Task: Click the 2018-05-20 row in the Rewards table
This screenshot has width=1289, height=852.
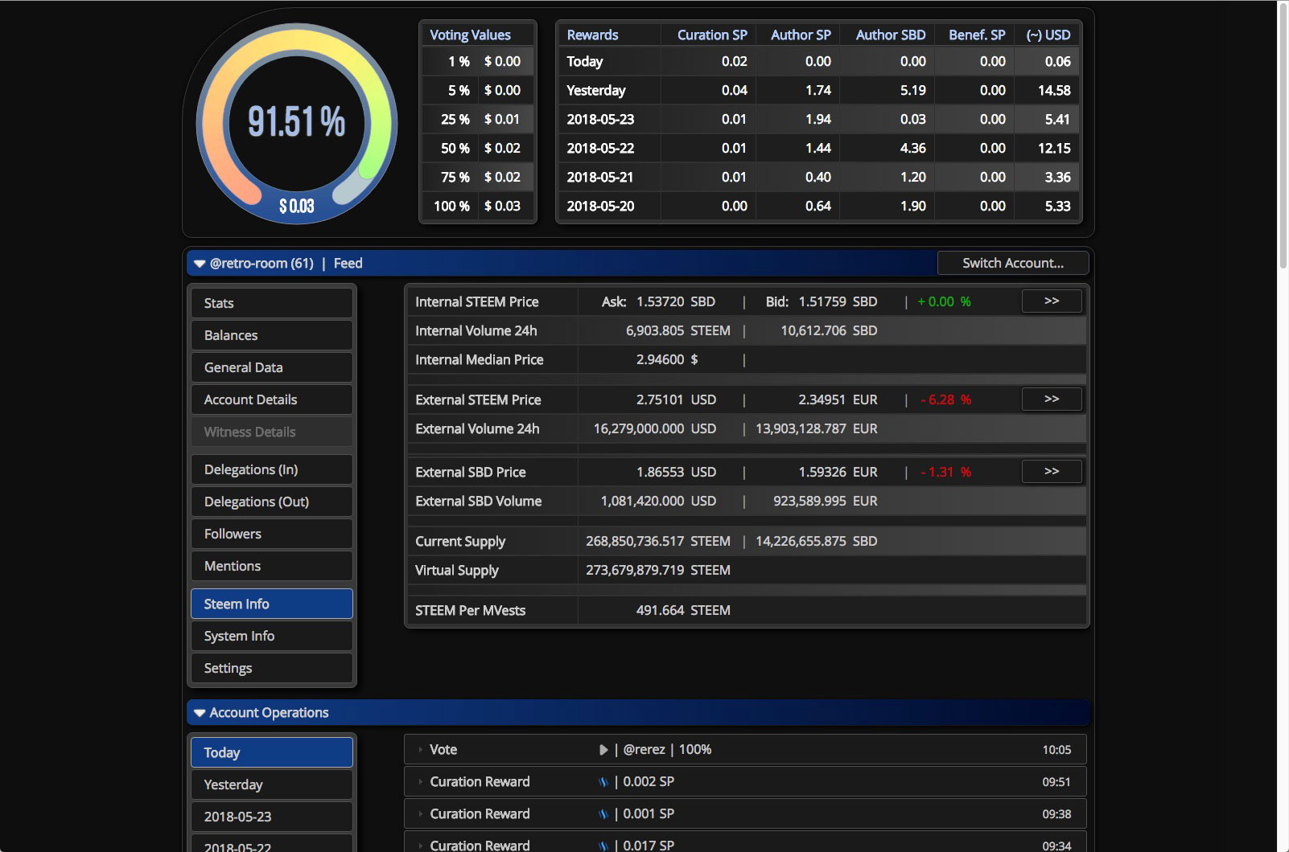Action: (x=819, y=206)
